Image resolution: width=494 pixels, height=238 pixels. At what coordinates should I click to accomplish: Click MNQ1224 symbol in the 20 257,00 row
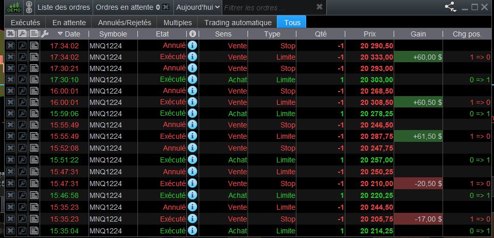(105, 160)
